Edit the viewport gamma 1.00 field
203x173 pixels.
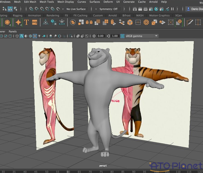coord(115,36)
